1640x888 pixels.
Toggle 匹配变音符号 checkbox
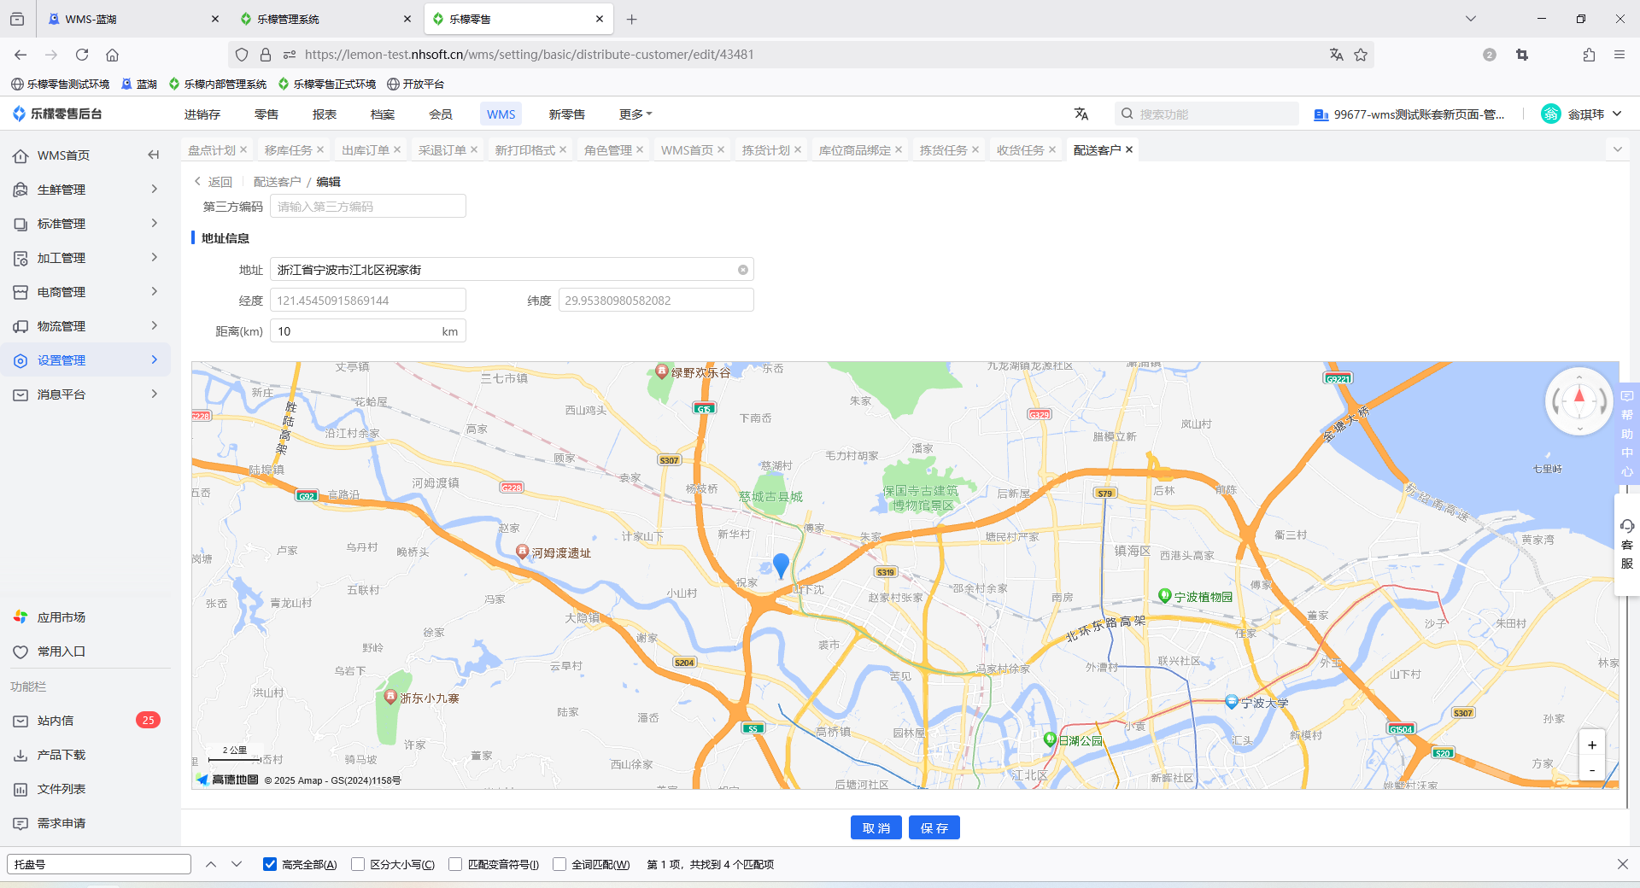click(x=455, y=864)
